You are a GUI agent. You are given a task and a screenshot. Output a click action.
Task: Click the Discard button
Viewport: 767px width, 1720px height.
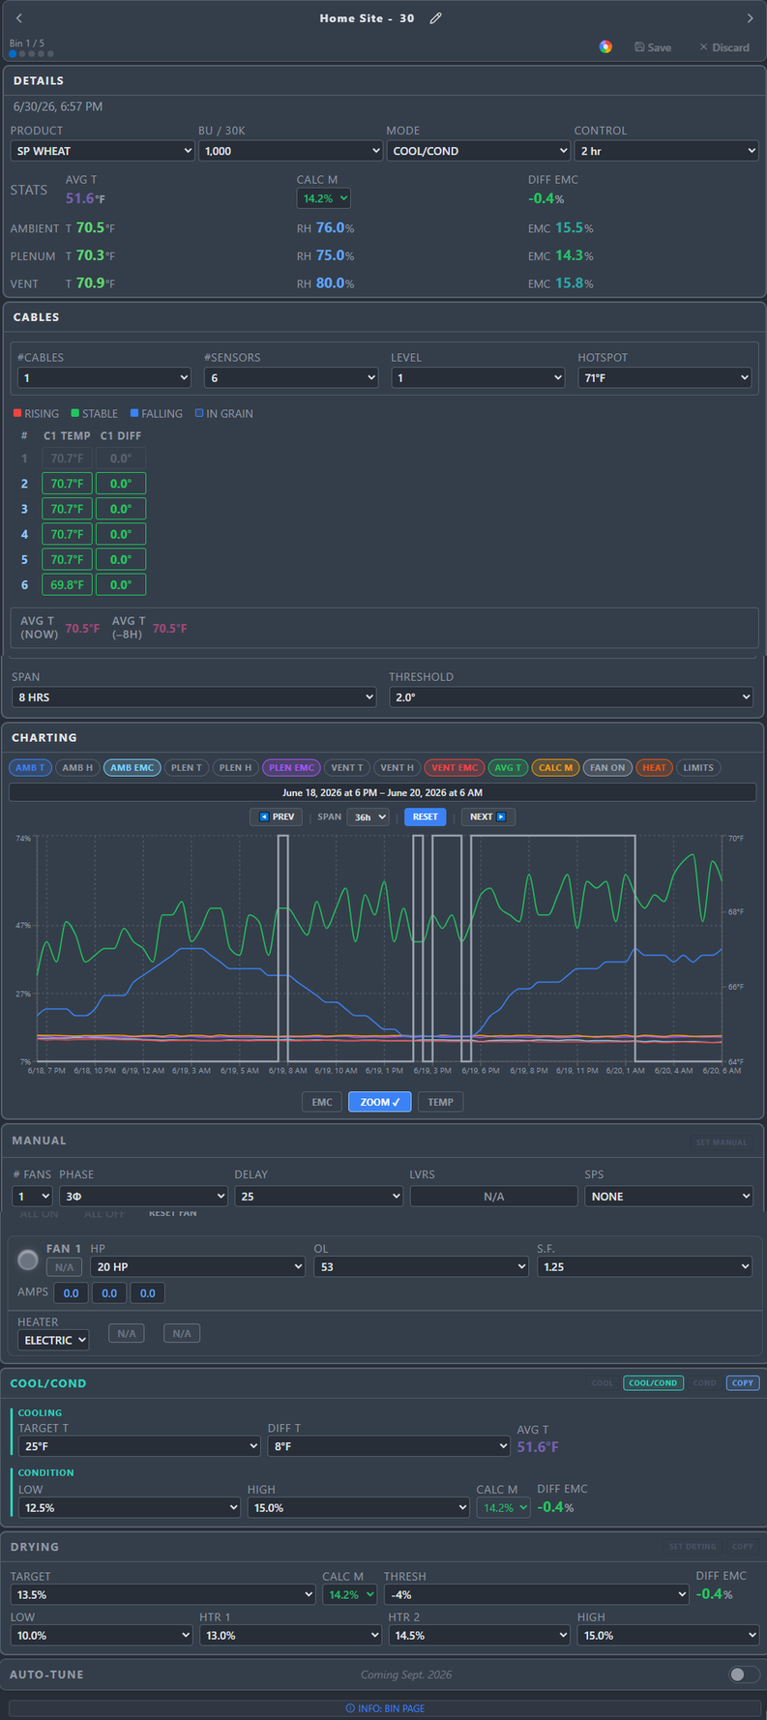pos(724,47)
